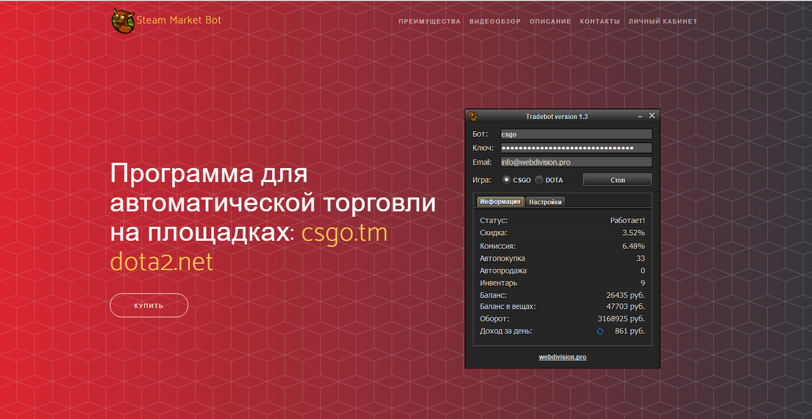Click the blue refresh icon beside daily income
Screen dimensions: 812x419
point(600,331)
